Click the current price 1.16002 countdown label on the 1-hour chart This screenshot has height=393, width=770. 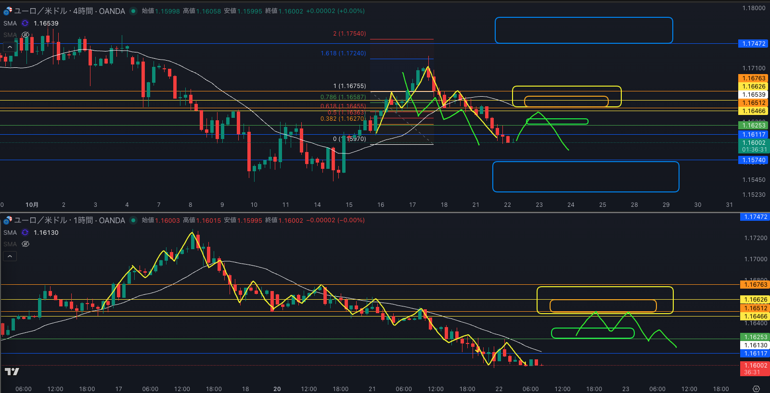(x=754, y=368)
